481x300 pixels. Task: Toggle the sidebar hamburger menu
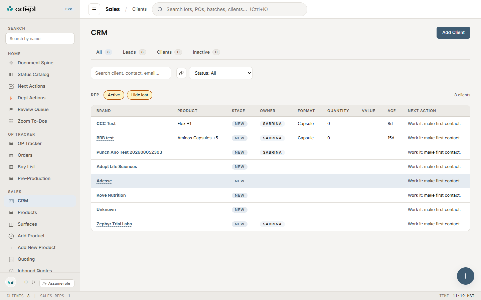(94, 9)
